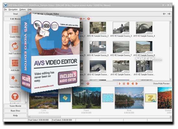Screen dimensions: 178x129
Task: Click the red help icon in top toolbar
Action: pyautogui.click(x=89, y=19)
